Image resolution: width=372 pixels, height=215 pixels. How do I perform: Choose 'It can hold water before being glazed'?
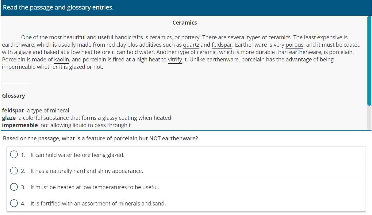pos(77,155)
